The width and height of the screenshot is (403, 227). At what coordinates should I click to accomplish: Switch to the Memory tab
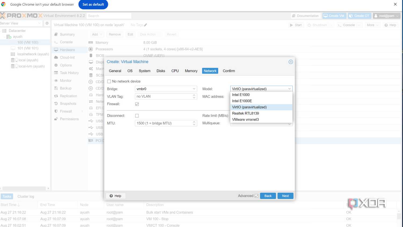tap(191, 71)
